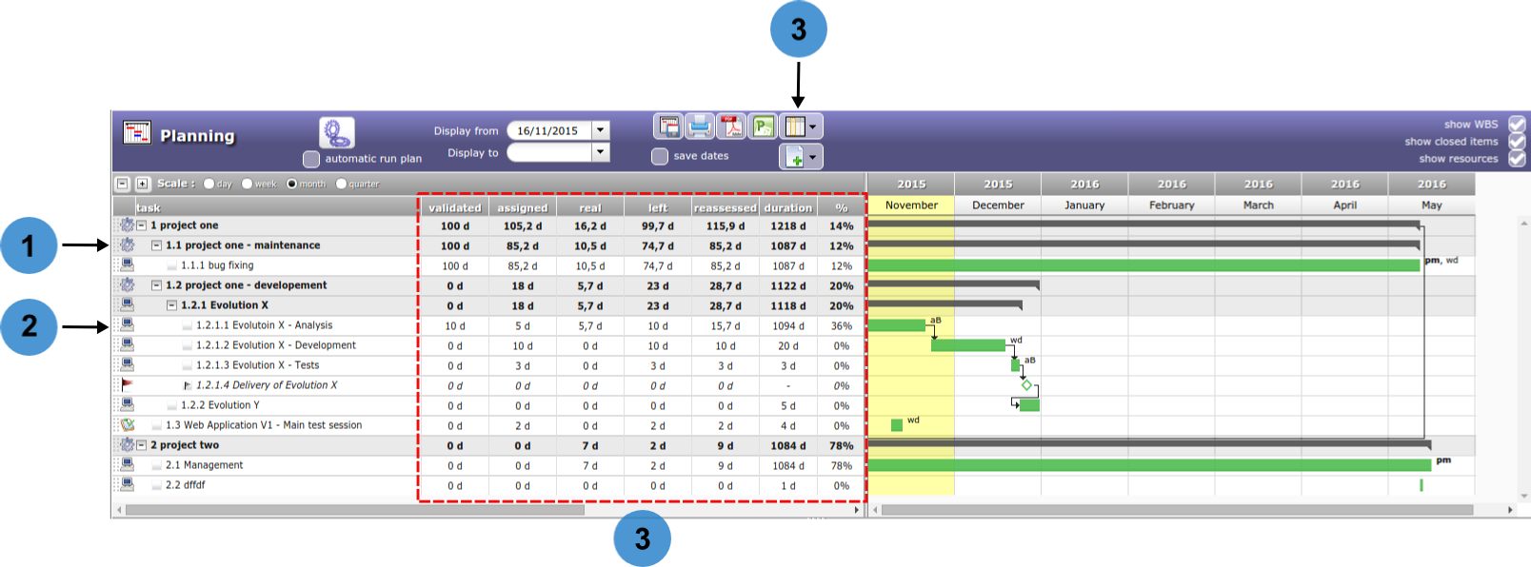Click the reassessed column header
The height and width of the screenshot is (567, 1531).
pyautogui.click(x=726, y=207)
